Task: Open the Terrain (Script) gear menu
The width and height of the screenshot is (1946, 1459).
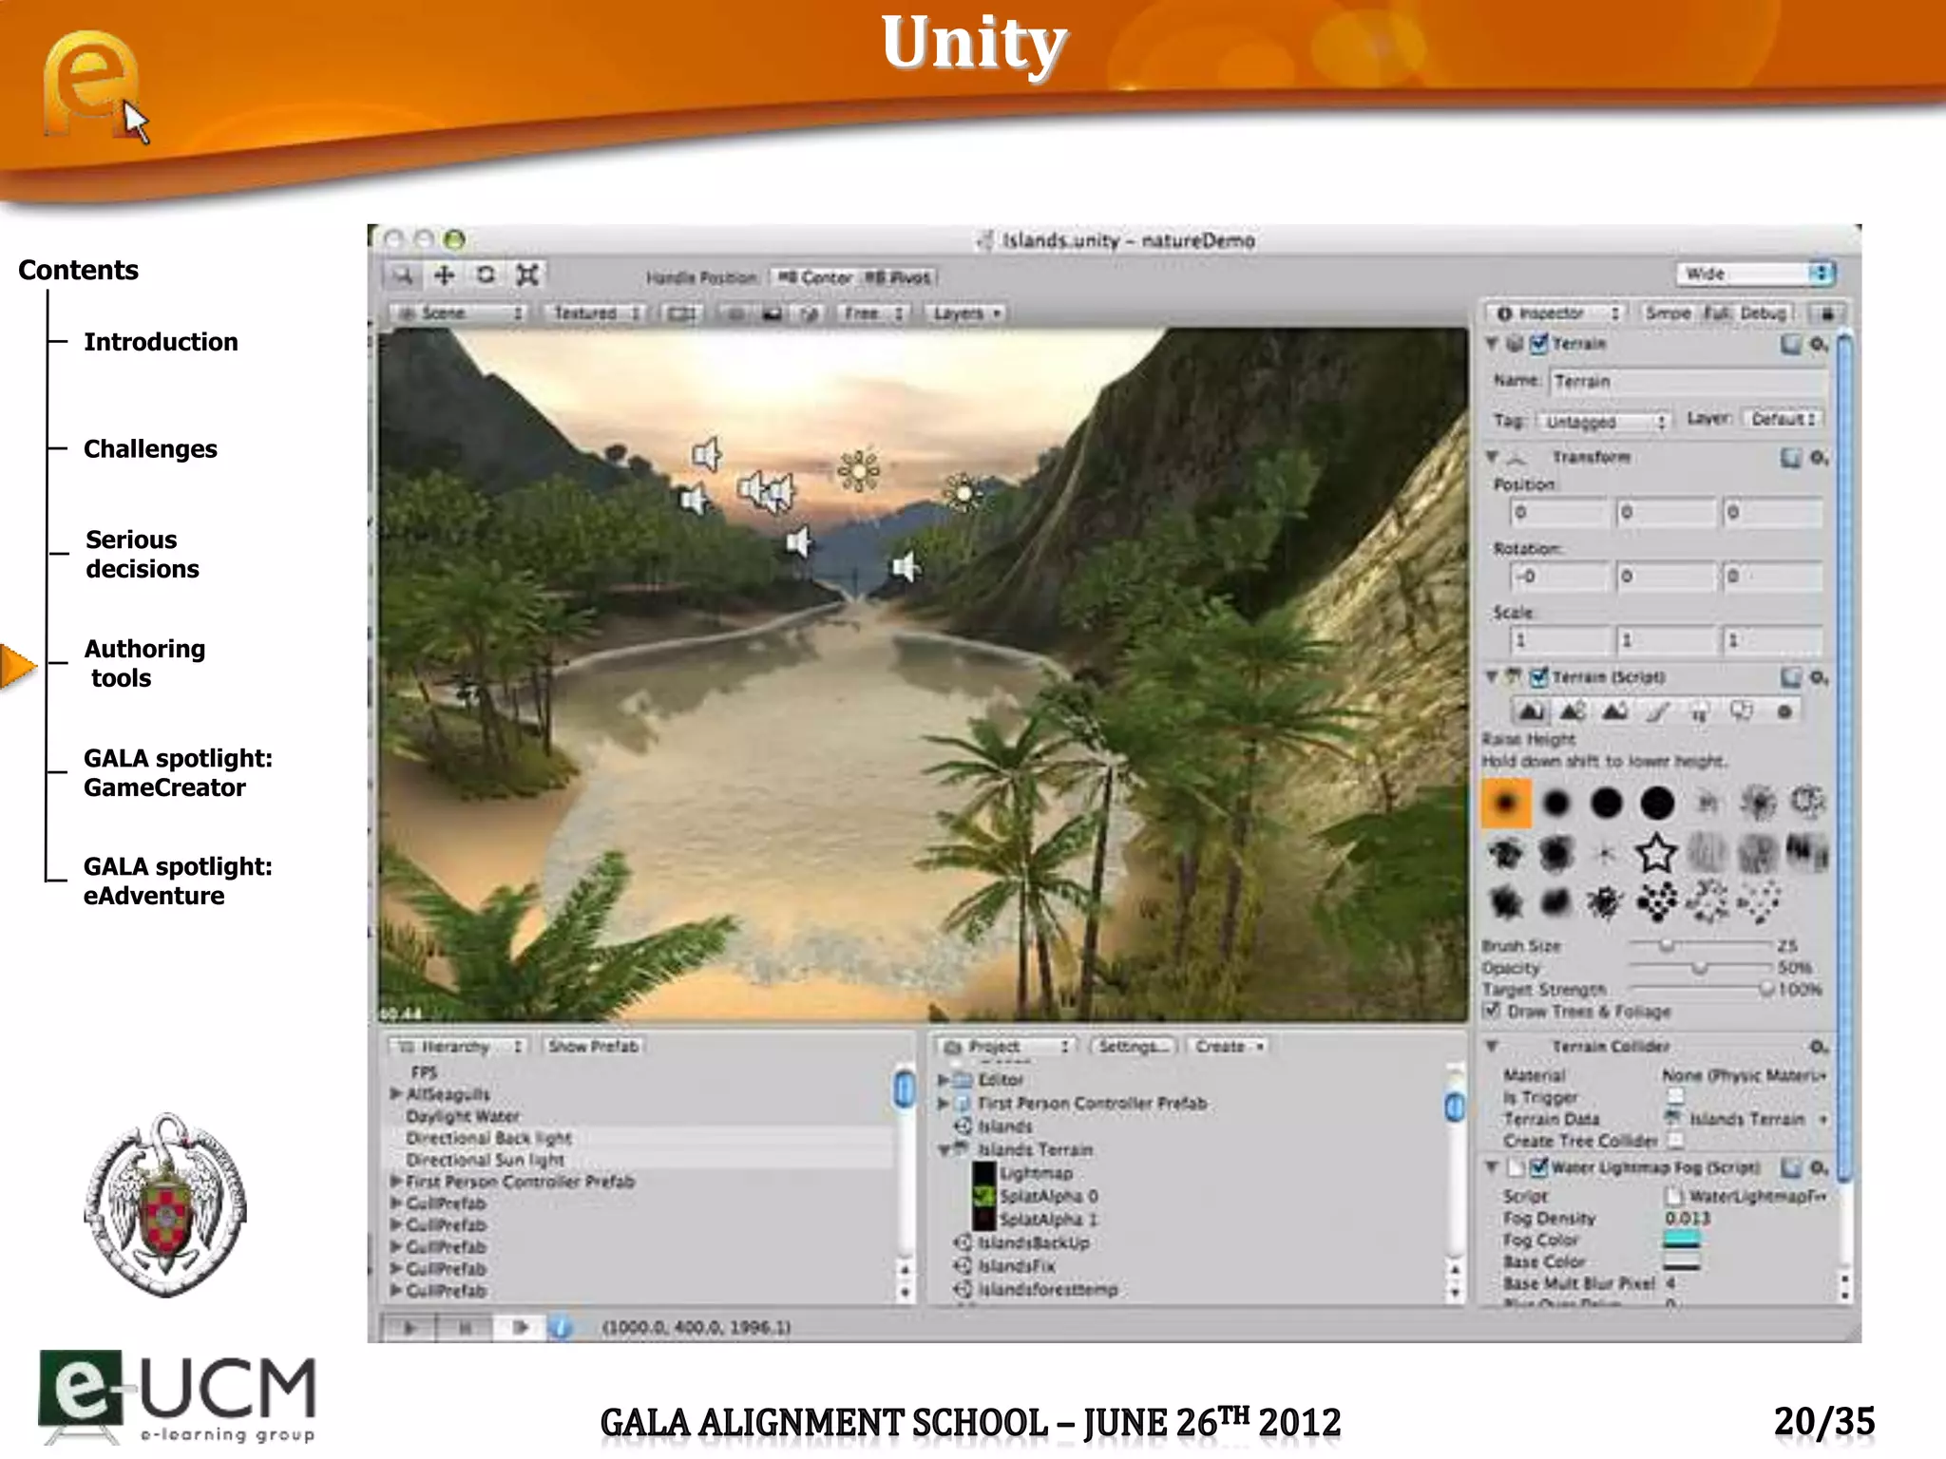Action: tap(1819, 677)
